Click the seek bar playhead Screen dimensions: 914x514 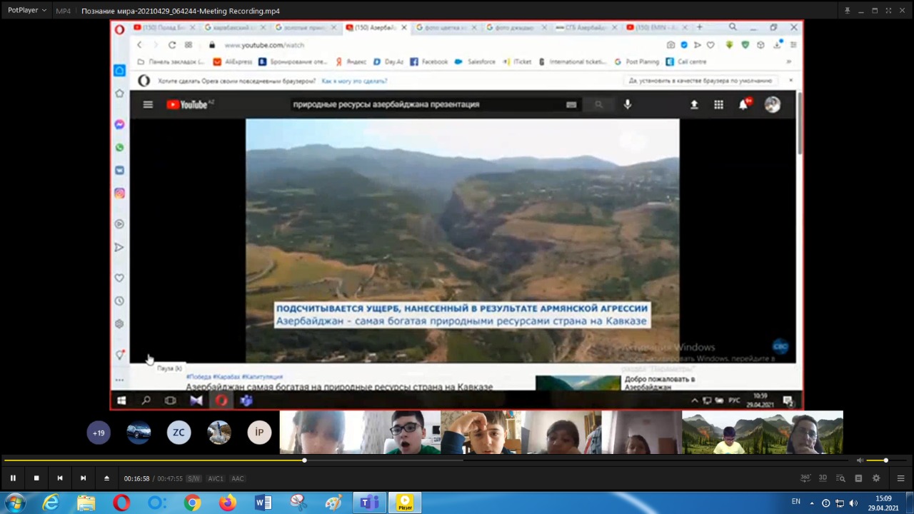coord(304,460)
